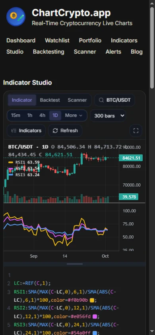Switch to the Indicator tab
The image size is (155, 335).
coord(22,100)
